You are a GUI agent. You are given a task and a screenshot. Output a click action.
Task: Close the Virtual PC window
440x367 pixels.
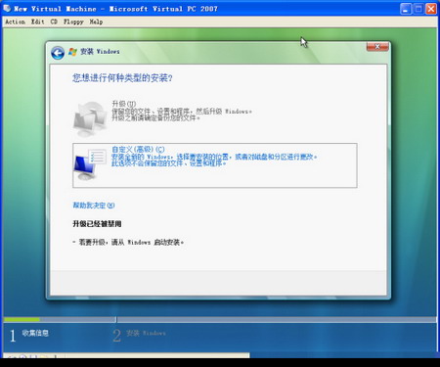tap(431, 9)
